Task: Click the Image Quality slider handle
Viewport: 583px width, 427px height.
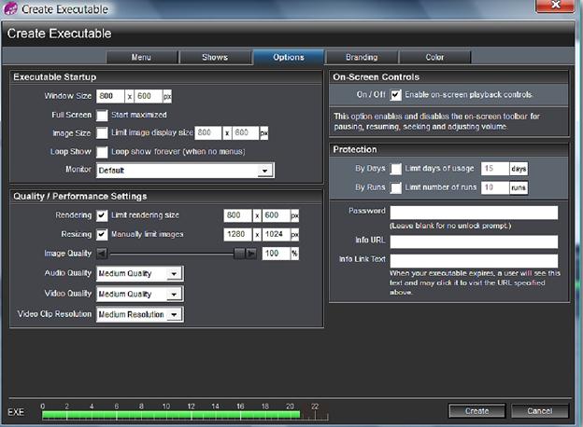Action: [239, 254]
